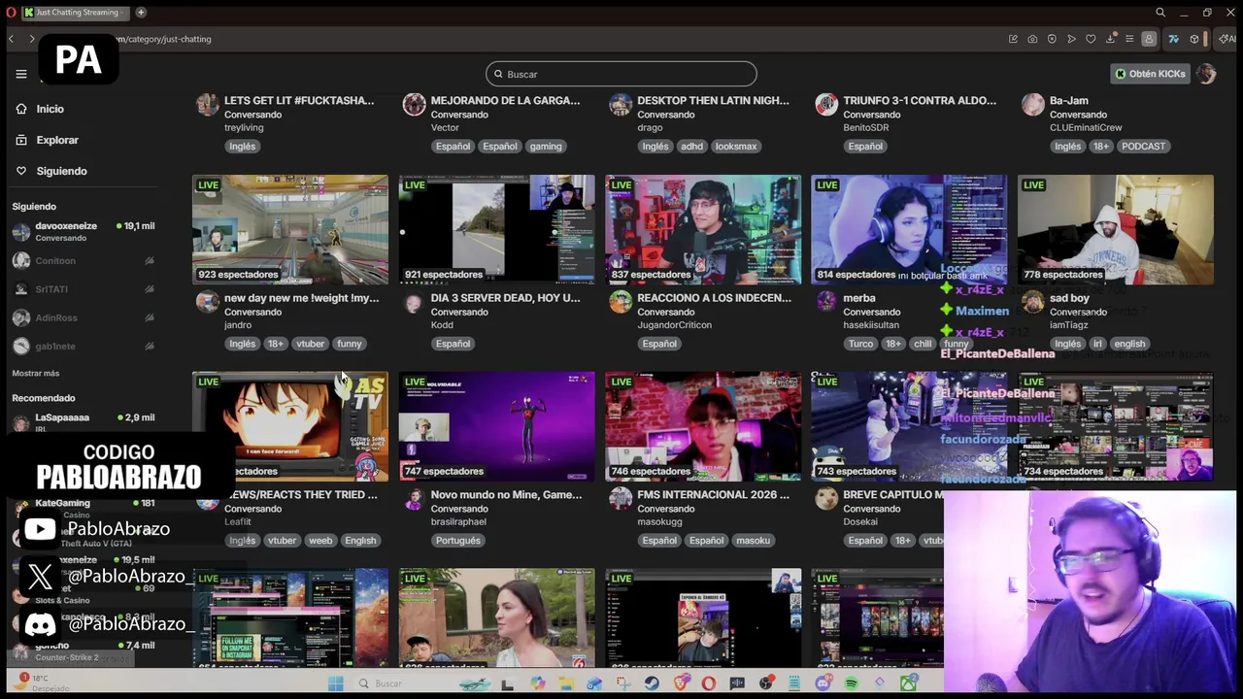Click the PODCAST tag under Ba-Jam
The width and height of the screenshot is (1243, 699).
click(x=1143, y=147)
